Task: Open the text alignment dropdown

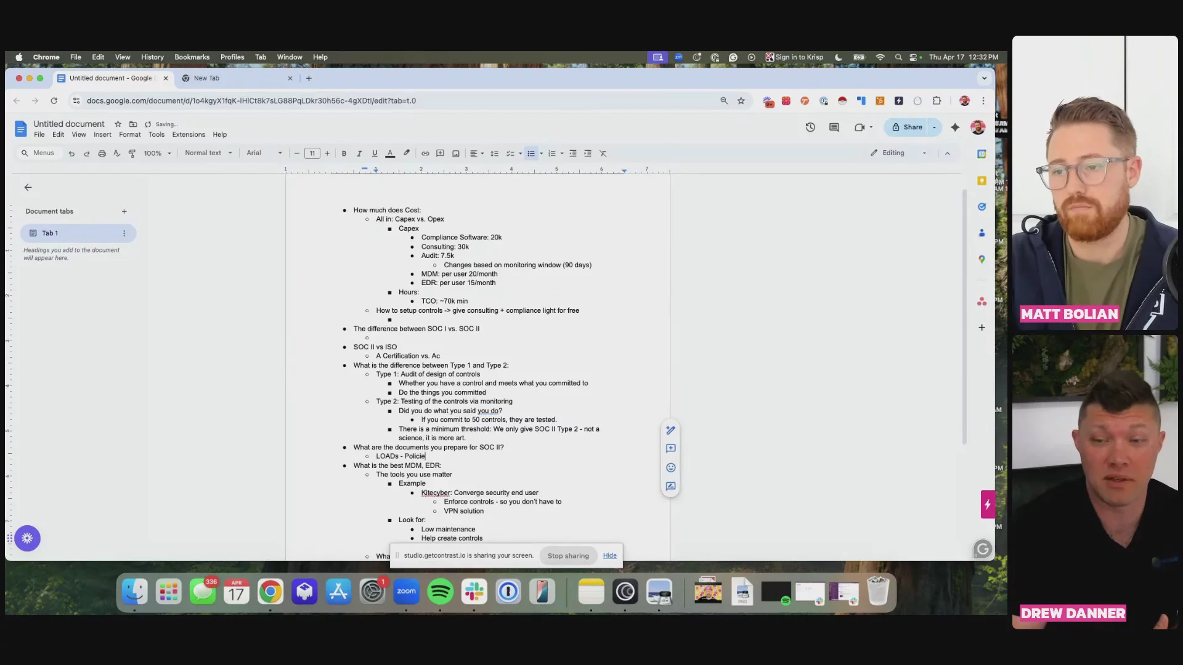Action: [x=477, y=153]
